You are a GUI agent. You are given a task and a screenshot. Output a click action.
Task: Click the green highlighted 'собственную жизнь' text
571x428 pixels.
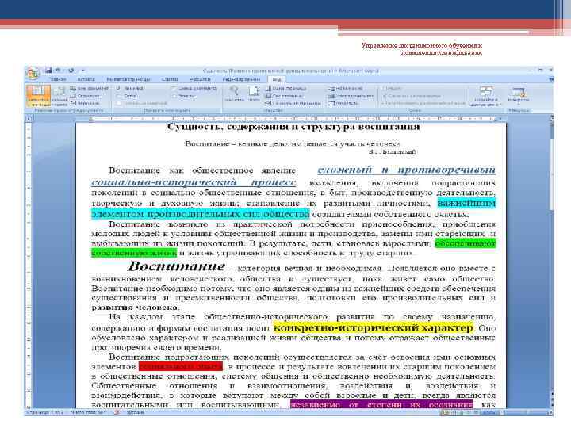click(134, 252)
